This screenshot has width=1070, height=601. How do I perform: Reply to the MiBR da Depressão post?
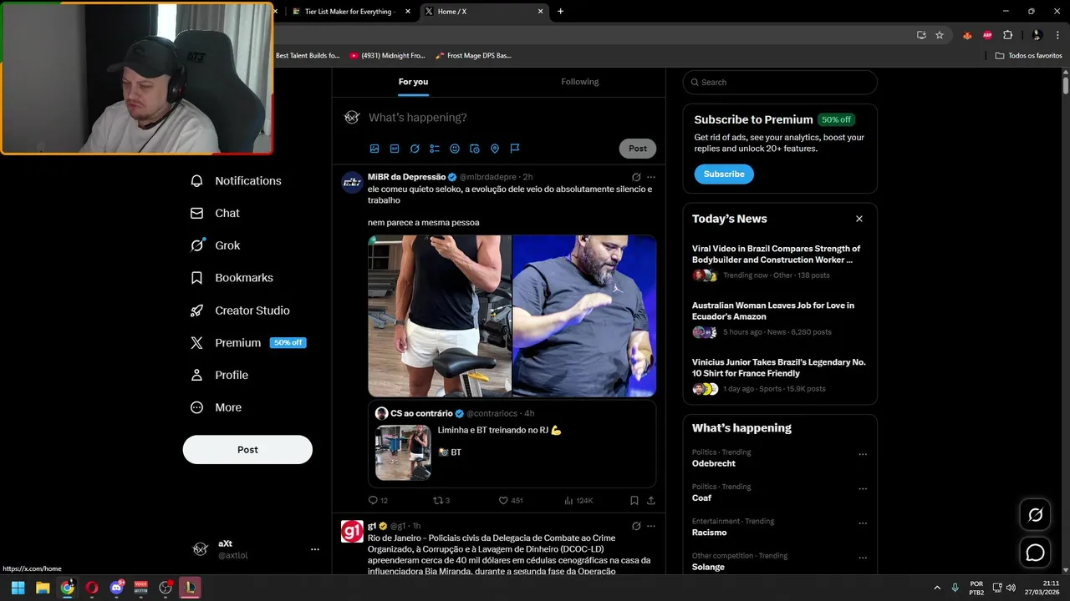tap(378, 501)
